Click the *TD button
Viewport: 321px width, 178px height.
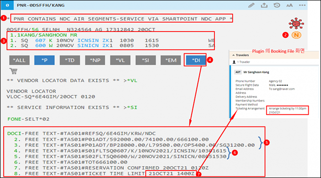click(x=70, y=60)
